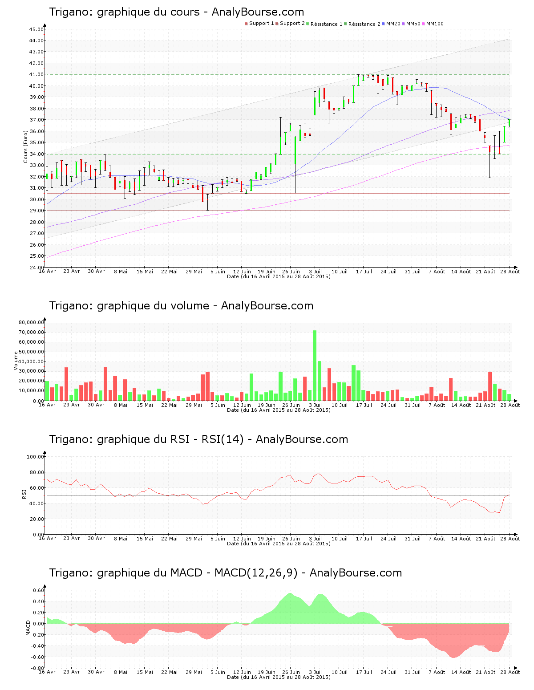Click the 40.00 value on RSI axis
The image size is (534, 690).
tap(36, 503)
